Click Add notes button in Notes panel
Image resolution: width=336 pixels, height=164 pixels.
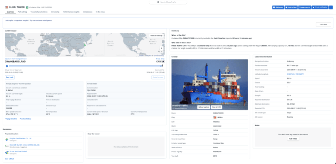click(x=293, y=139)
